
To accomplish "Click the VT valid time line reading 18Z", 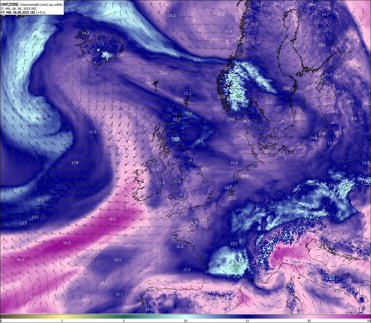I will click(x=23, y=12).
